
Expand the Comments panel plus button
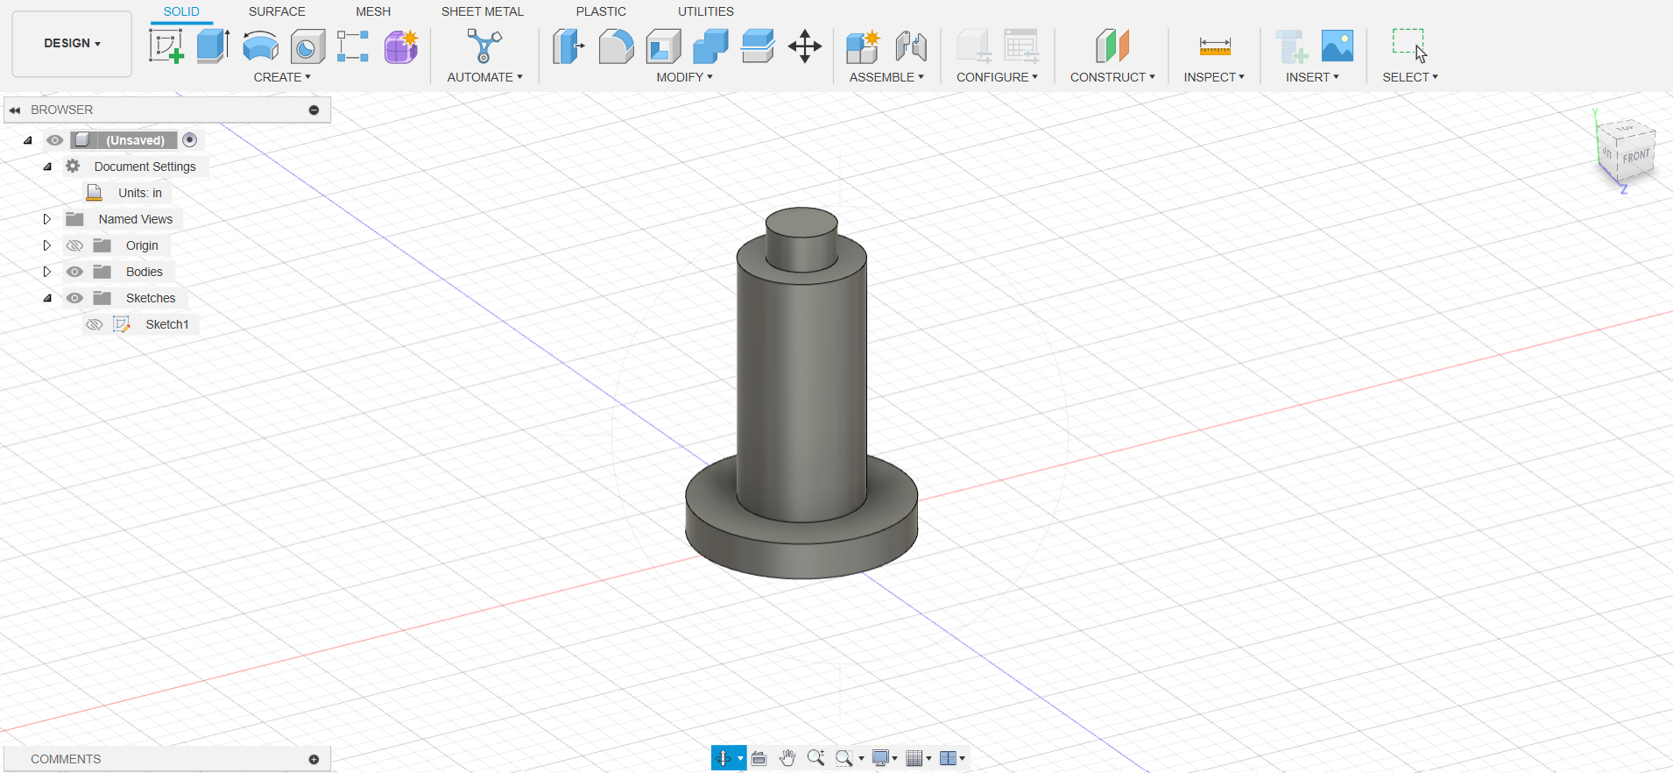tap(314, 760)
